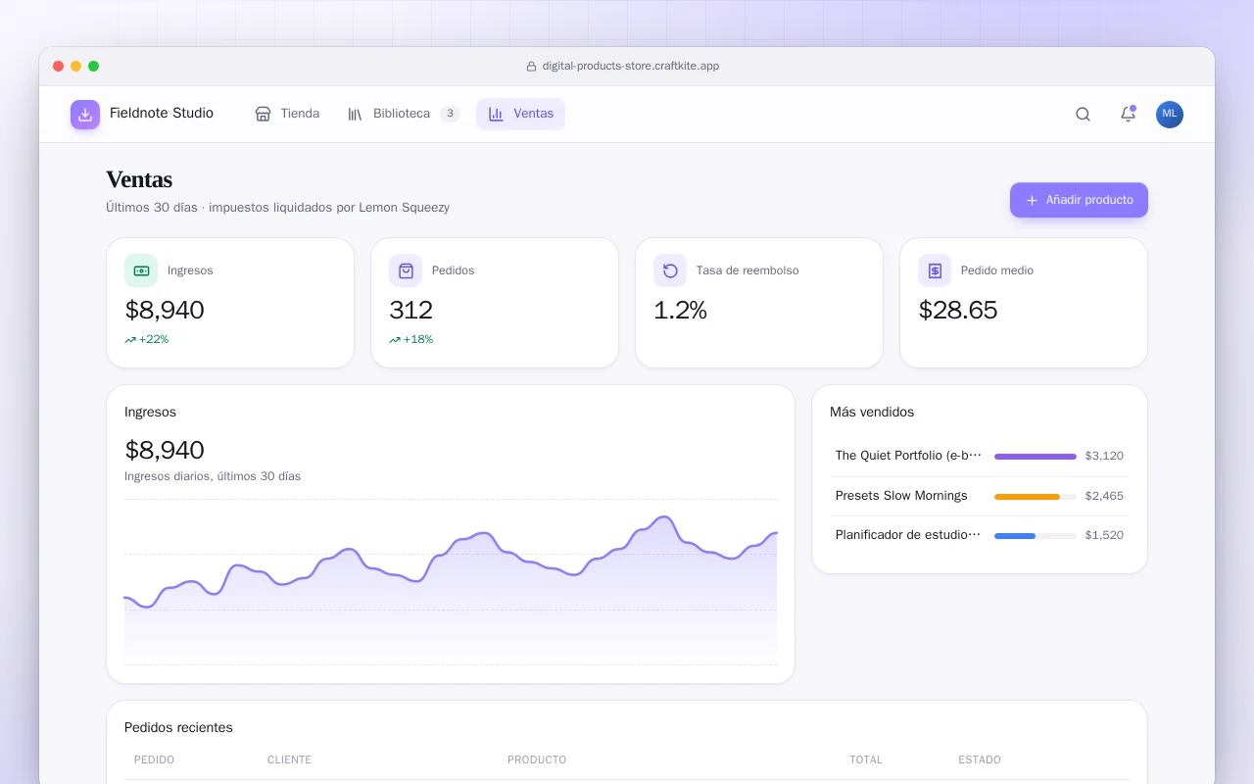This screenshot has height=784, width=1254.
Task: Click the ESTADO column header
Action: pyautogui.click(x=980, y=759)
